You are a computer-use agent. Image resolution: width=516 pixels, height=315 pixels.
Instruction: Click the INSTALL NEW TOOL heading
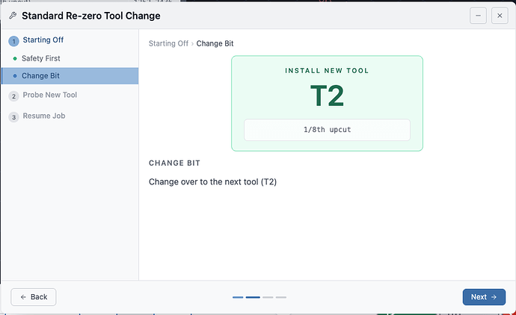pyautogui.click(x=327, y=71)
